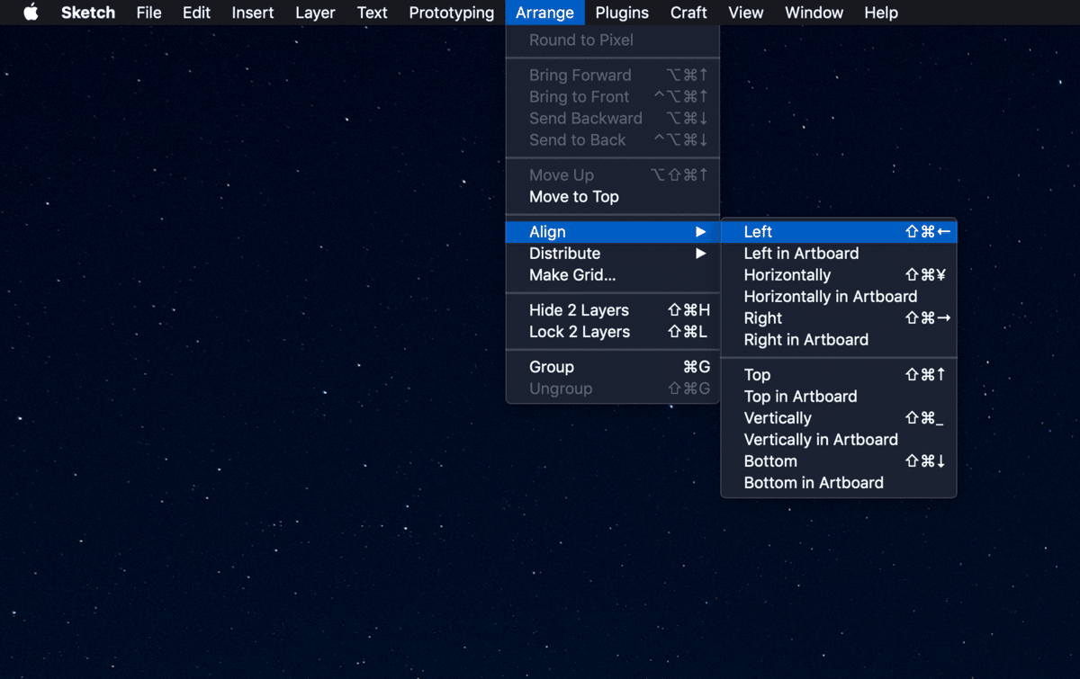The width and height of the screenshot is (1080, 679).
Task: Open the Craft menu
Action: coord(688,13)
